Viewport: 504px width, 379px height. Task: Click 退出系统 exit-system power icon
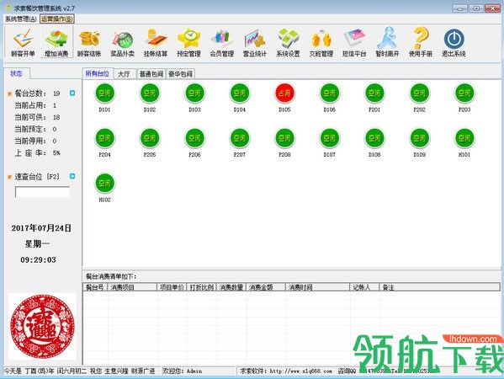[454, 43]
